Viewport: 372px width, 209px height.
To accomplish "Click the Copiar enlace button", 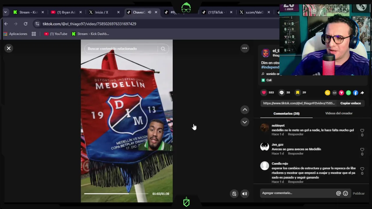I will click(x=350, y=103).
